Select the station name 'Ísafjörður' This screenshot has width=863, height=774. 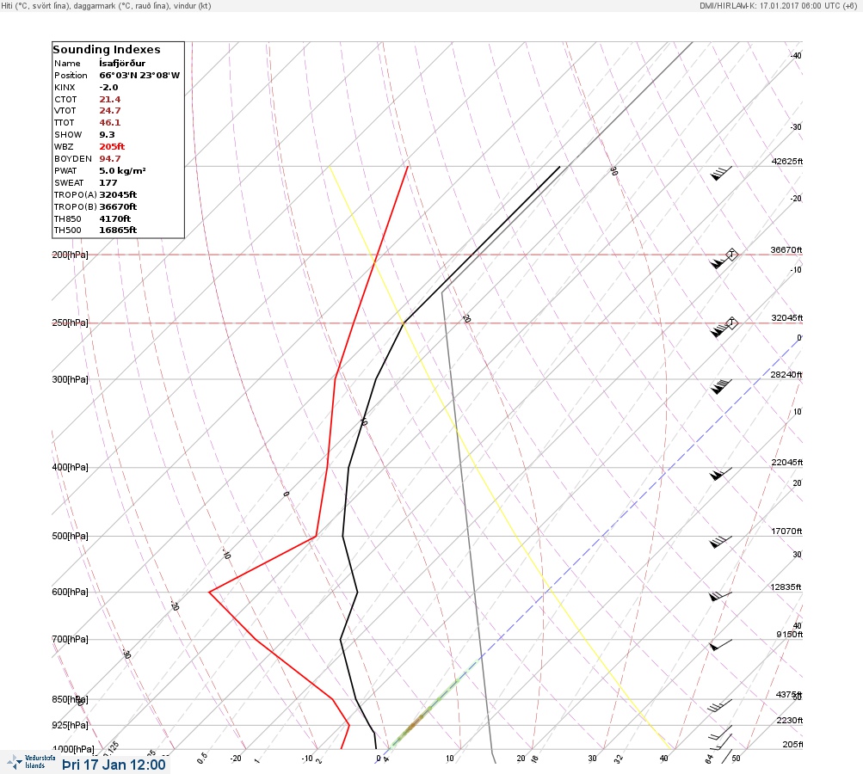point(122,64)
